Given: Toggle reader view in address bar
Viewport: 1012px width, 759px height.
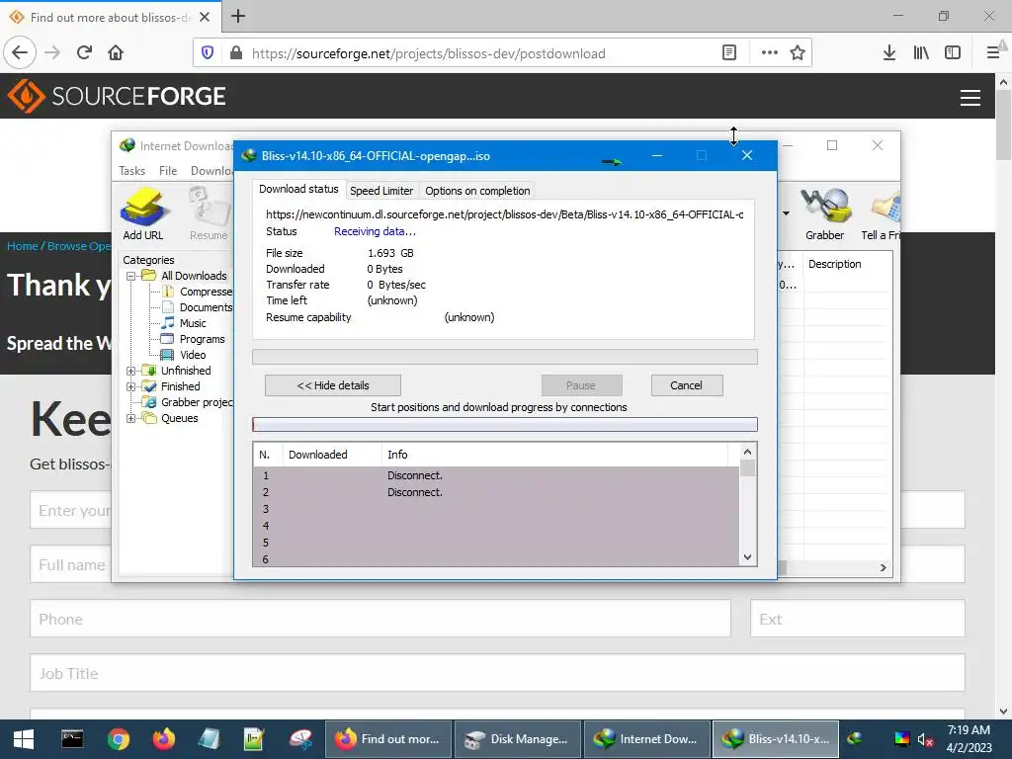Looking at the screenshot, I should [729, 53].
